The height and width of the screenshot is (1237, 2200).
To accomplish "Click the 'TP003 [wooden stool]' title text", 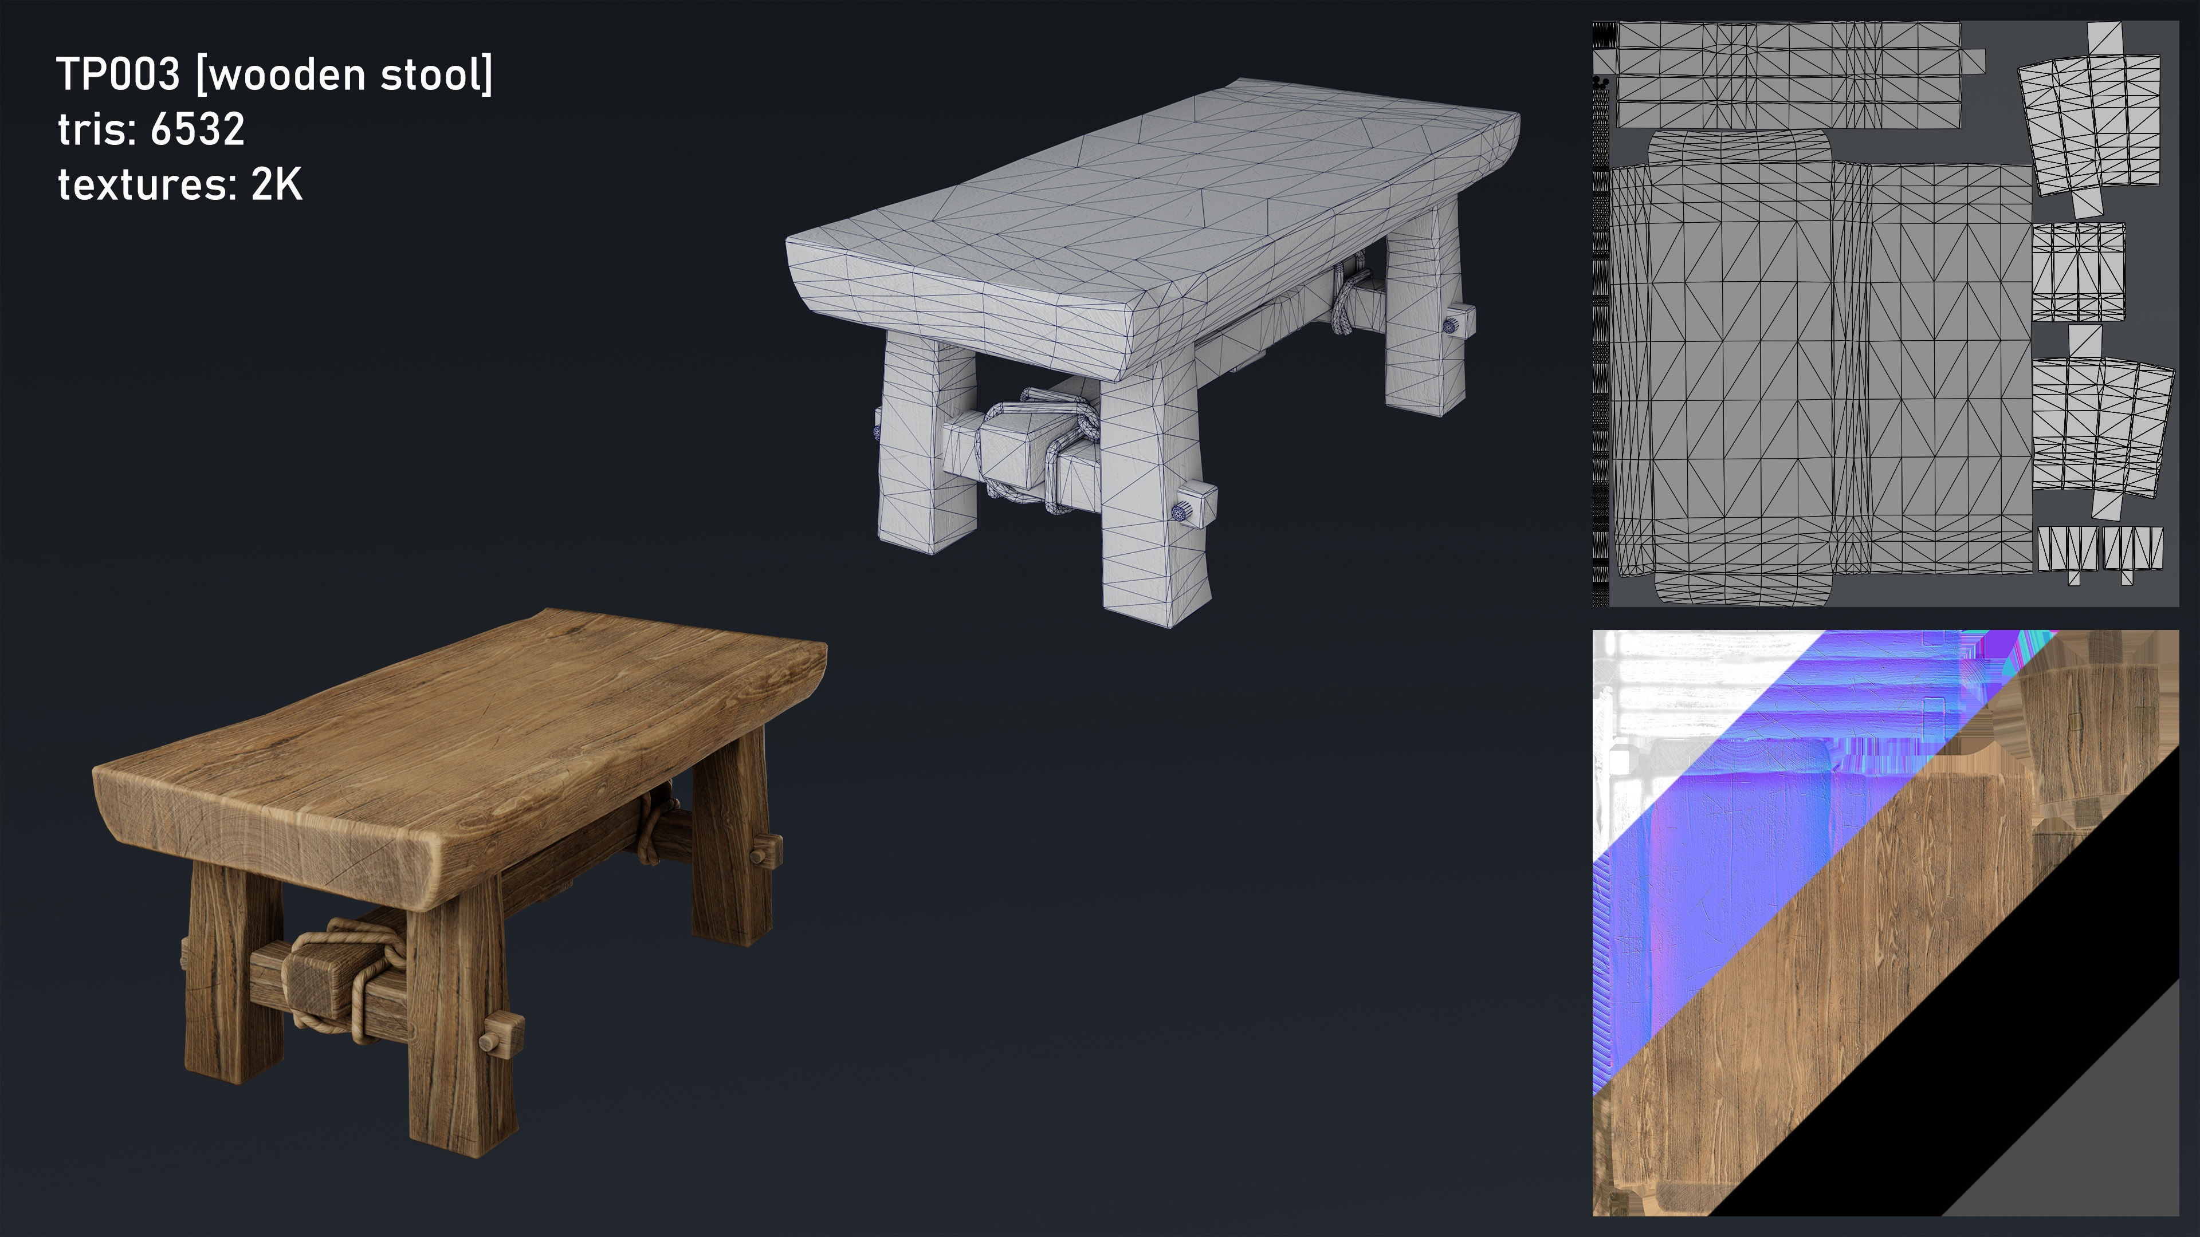I will tap(274, 75).
